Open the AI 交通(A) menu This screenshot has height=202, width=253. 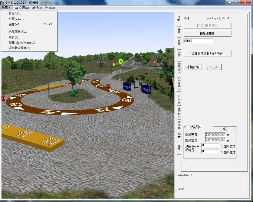coord(22,8)
